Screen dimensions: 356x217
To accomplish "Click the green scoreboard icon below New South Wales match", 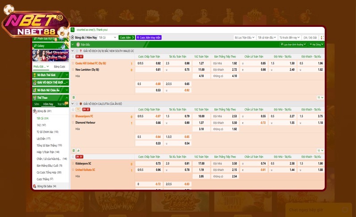I will point(73,97).
